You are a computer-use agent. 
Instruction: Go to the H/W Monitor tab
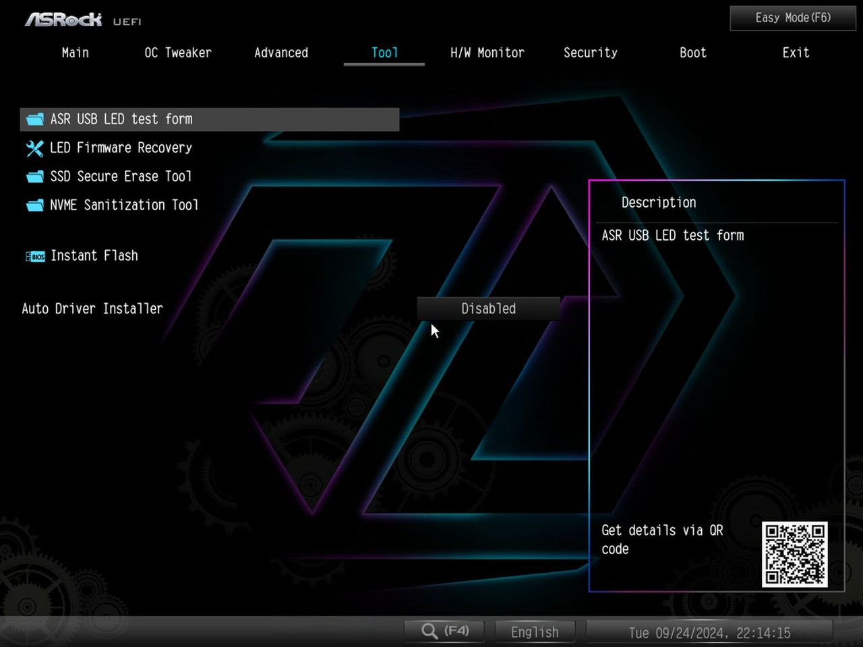(x=487, y=53)
